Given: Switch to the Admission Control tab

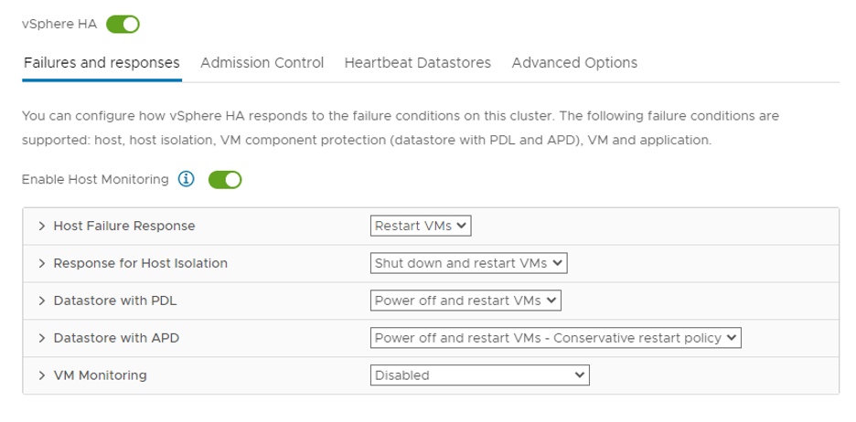Looking at the screenshot, I should click(x=262, y=63).
